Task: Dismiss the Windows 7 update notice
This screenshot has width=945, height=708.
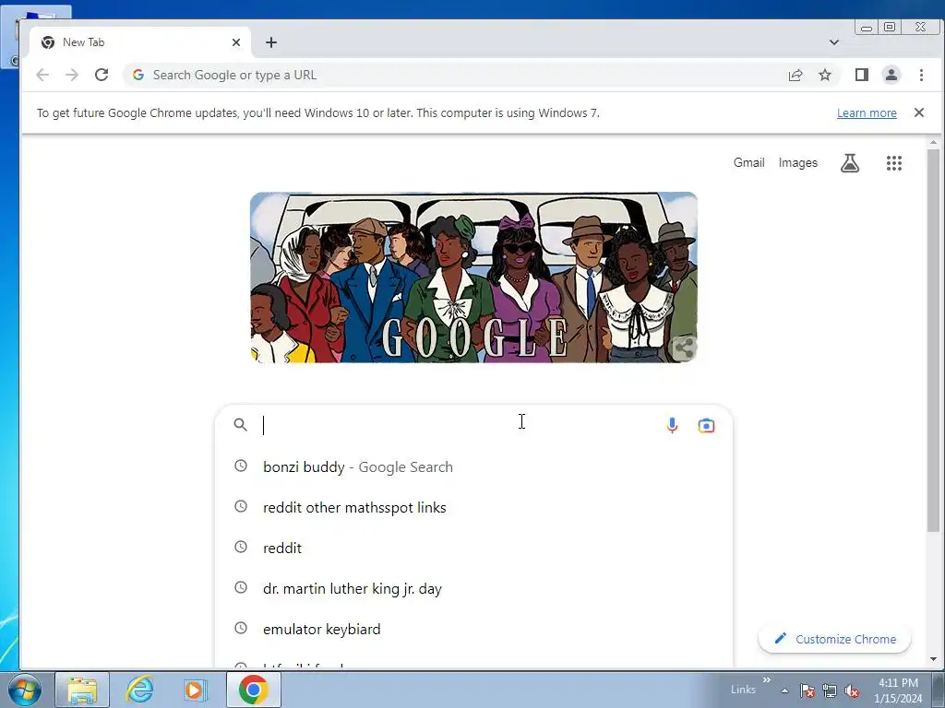Action: 919,112
